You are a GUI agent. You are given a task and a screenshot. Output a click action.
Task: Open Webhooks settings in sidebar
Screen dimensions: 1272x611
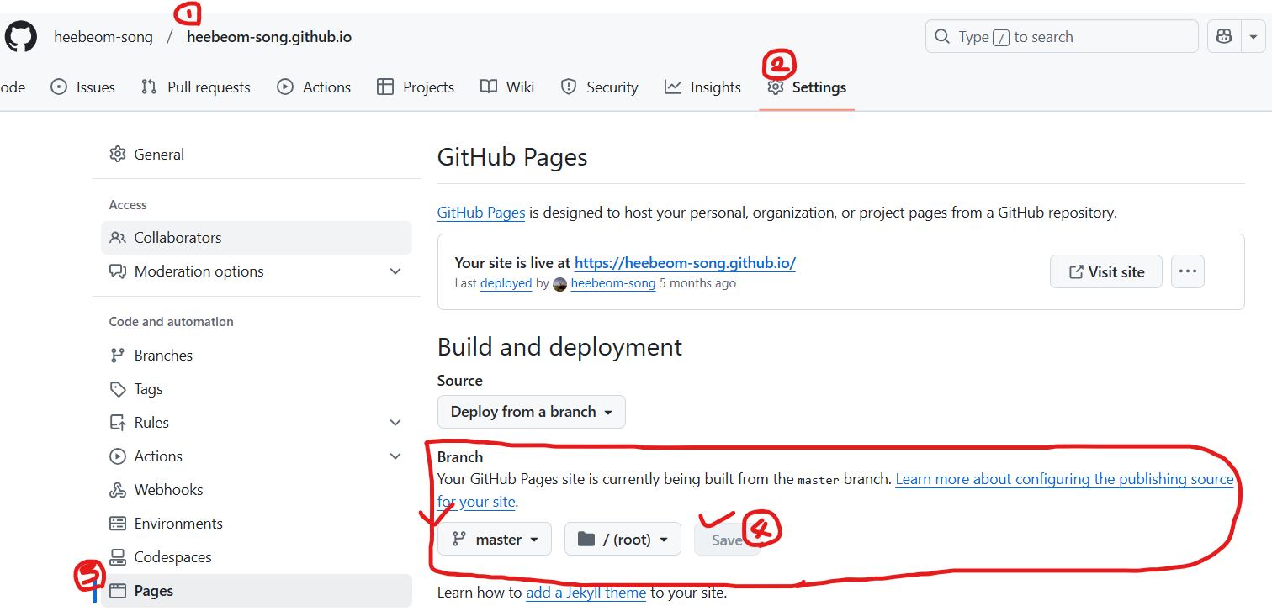(257, 490)
